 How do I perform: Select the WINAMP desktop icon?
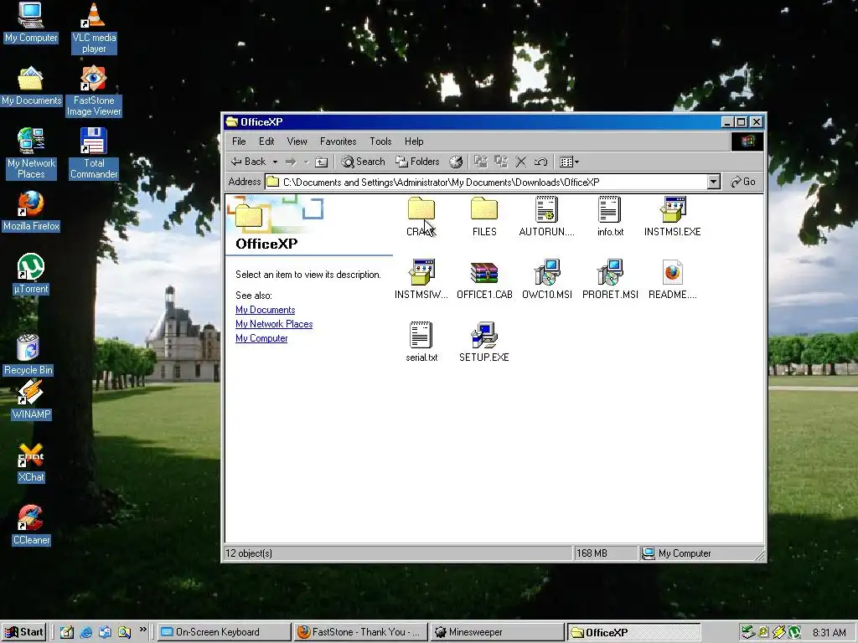coord(31,399)
